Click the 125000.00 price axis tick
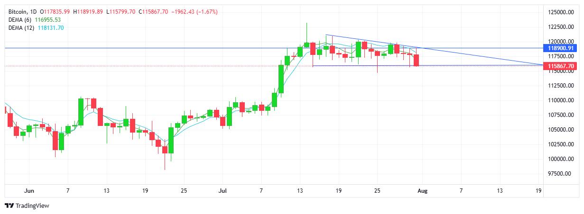This screenshot has height=214, width=584. [561, 12]
